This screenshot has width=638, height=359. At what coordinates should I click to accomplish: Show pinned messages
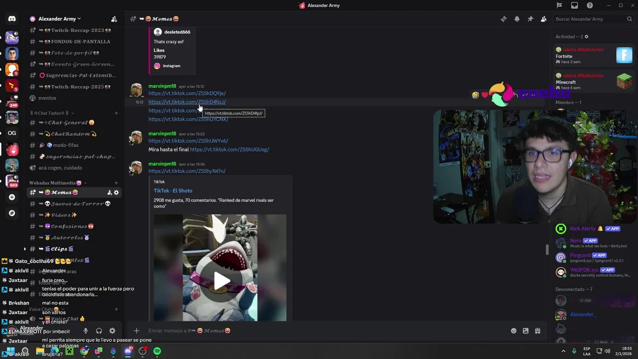click(530, 19)
